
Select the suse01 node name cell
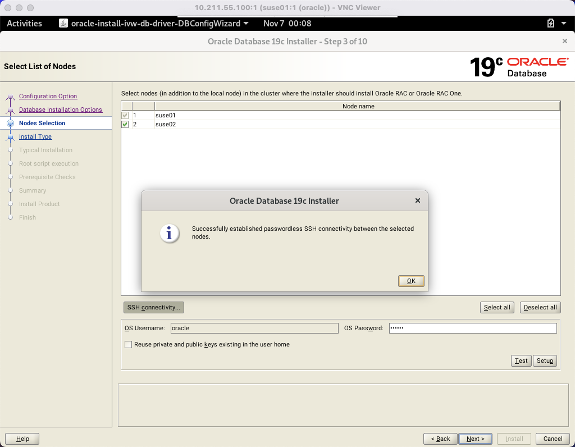(x=358, y=115)
